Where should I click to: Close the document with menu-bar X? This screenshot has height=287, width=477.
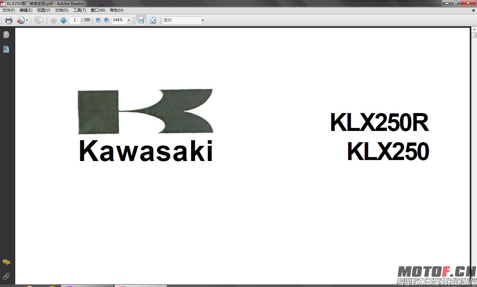pos(473,10)
